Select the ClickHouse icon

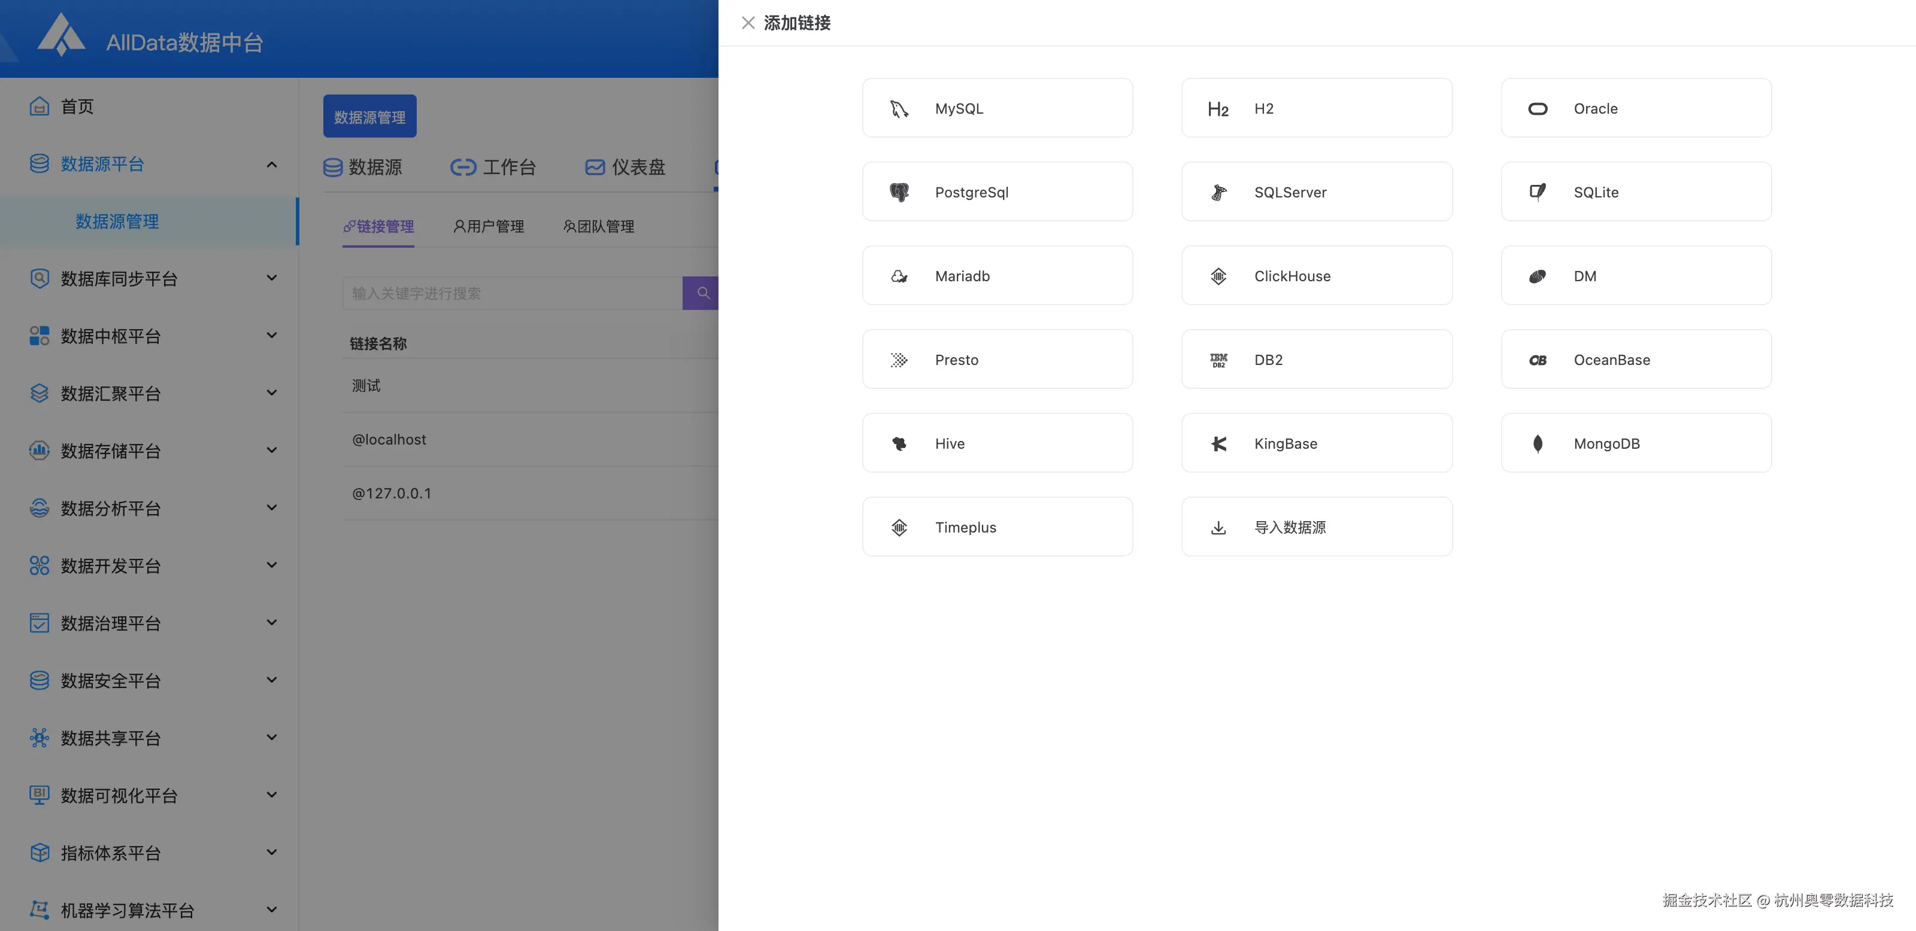pyautogui.click(x=1218, y=276)
